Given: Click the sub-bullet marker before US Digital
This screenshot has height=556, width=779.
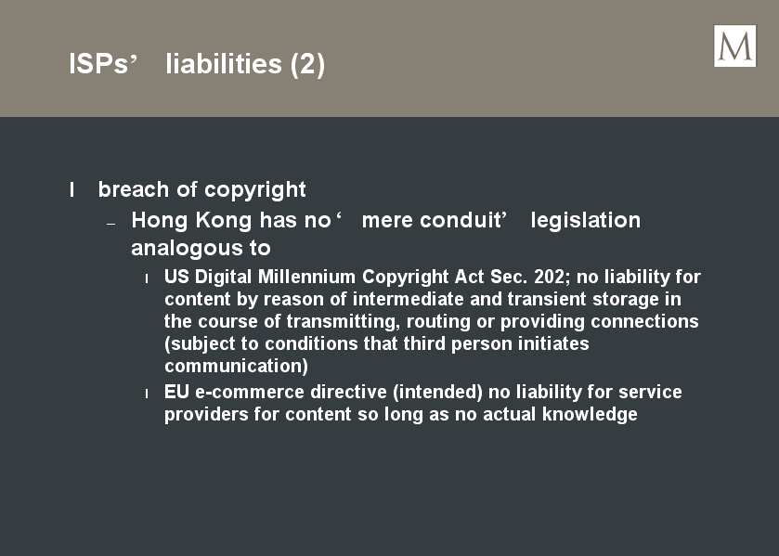Looking at the screenshot, I should coord(147,278).
